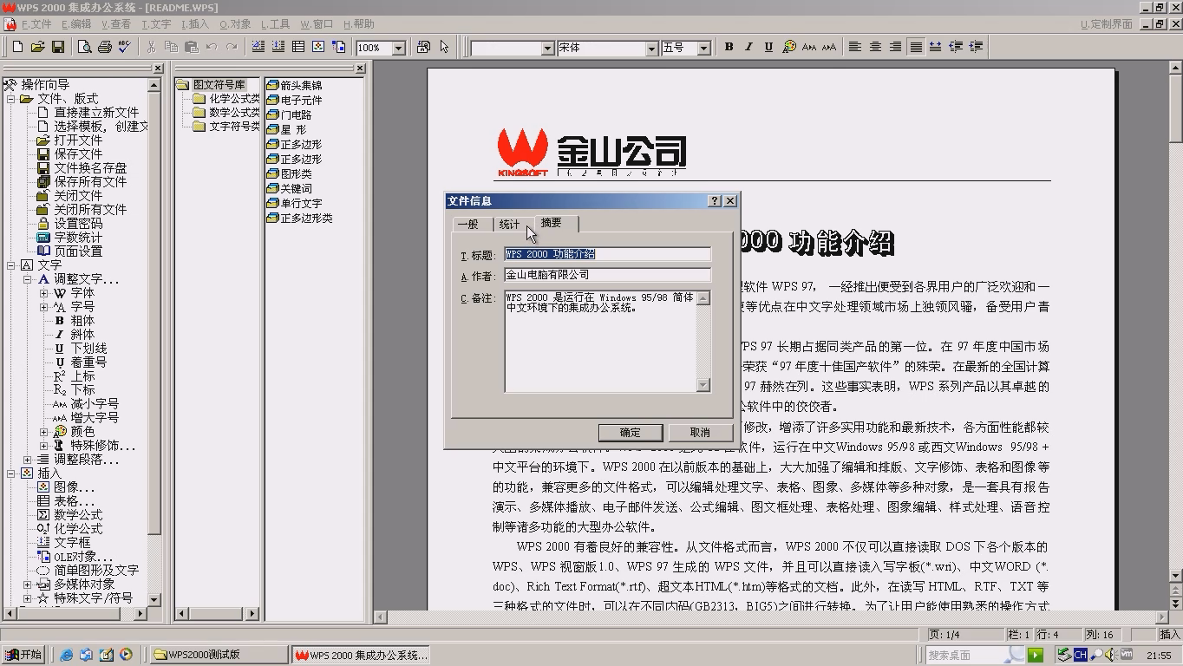
Task: Select 打开文件 in the wizard tree
Action: pyautogui.click(x=78, y=140)
